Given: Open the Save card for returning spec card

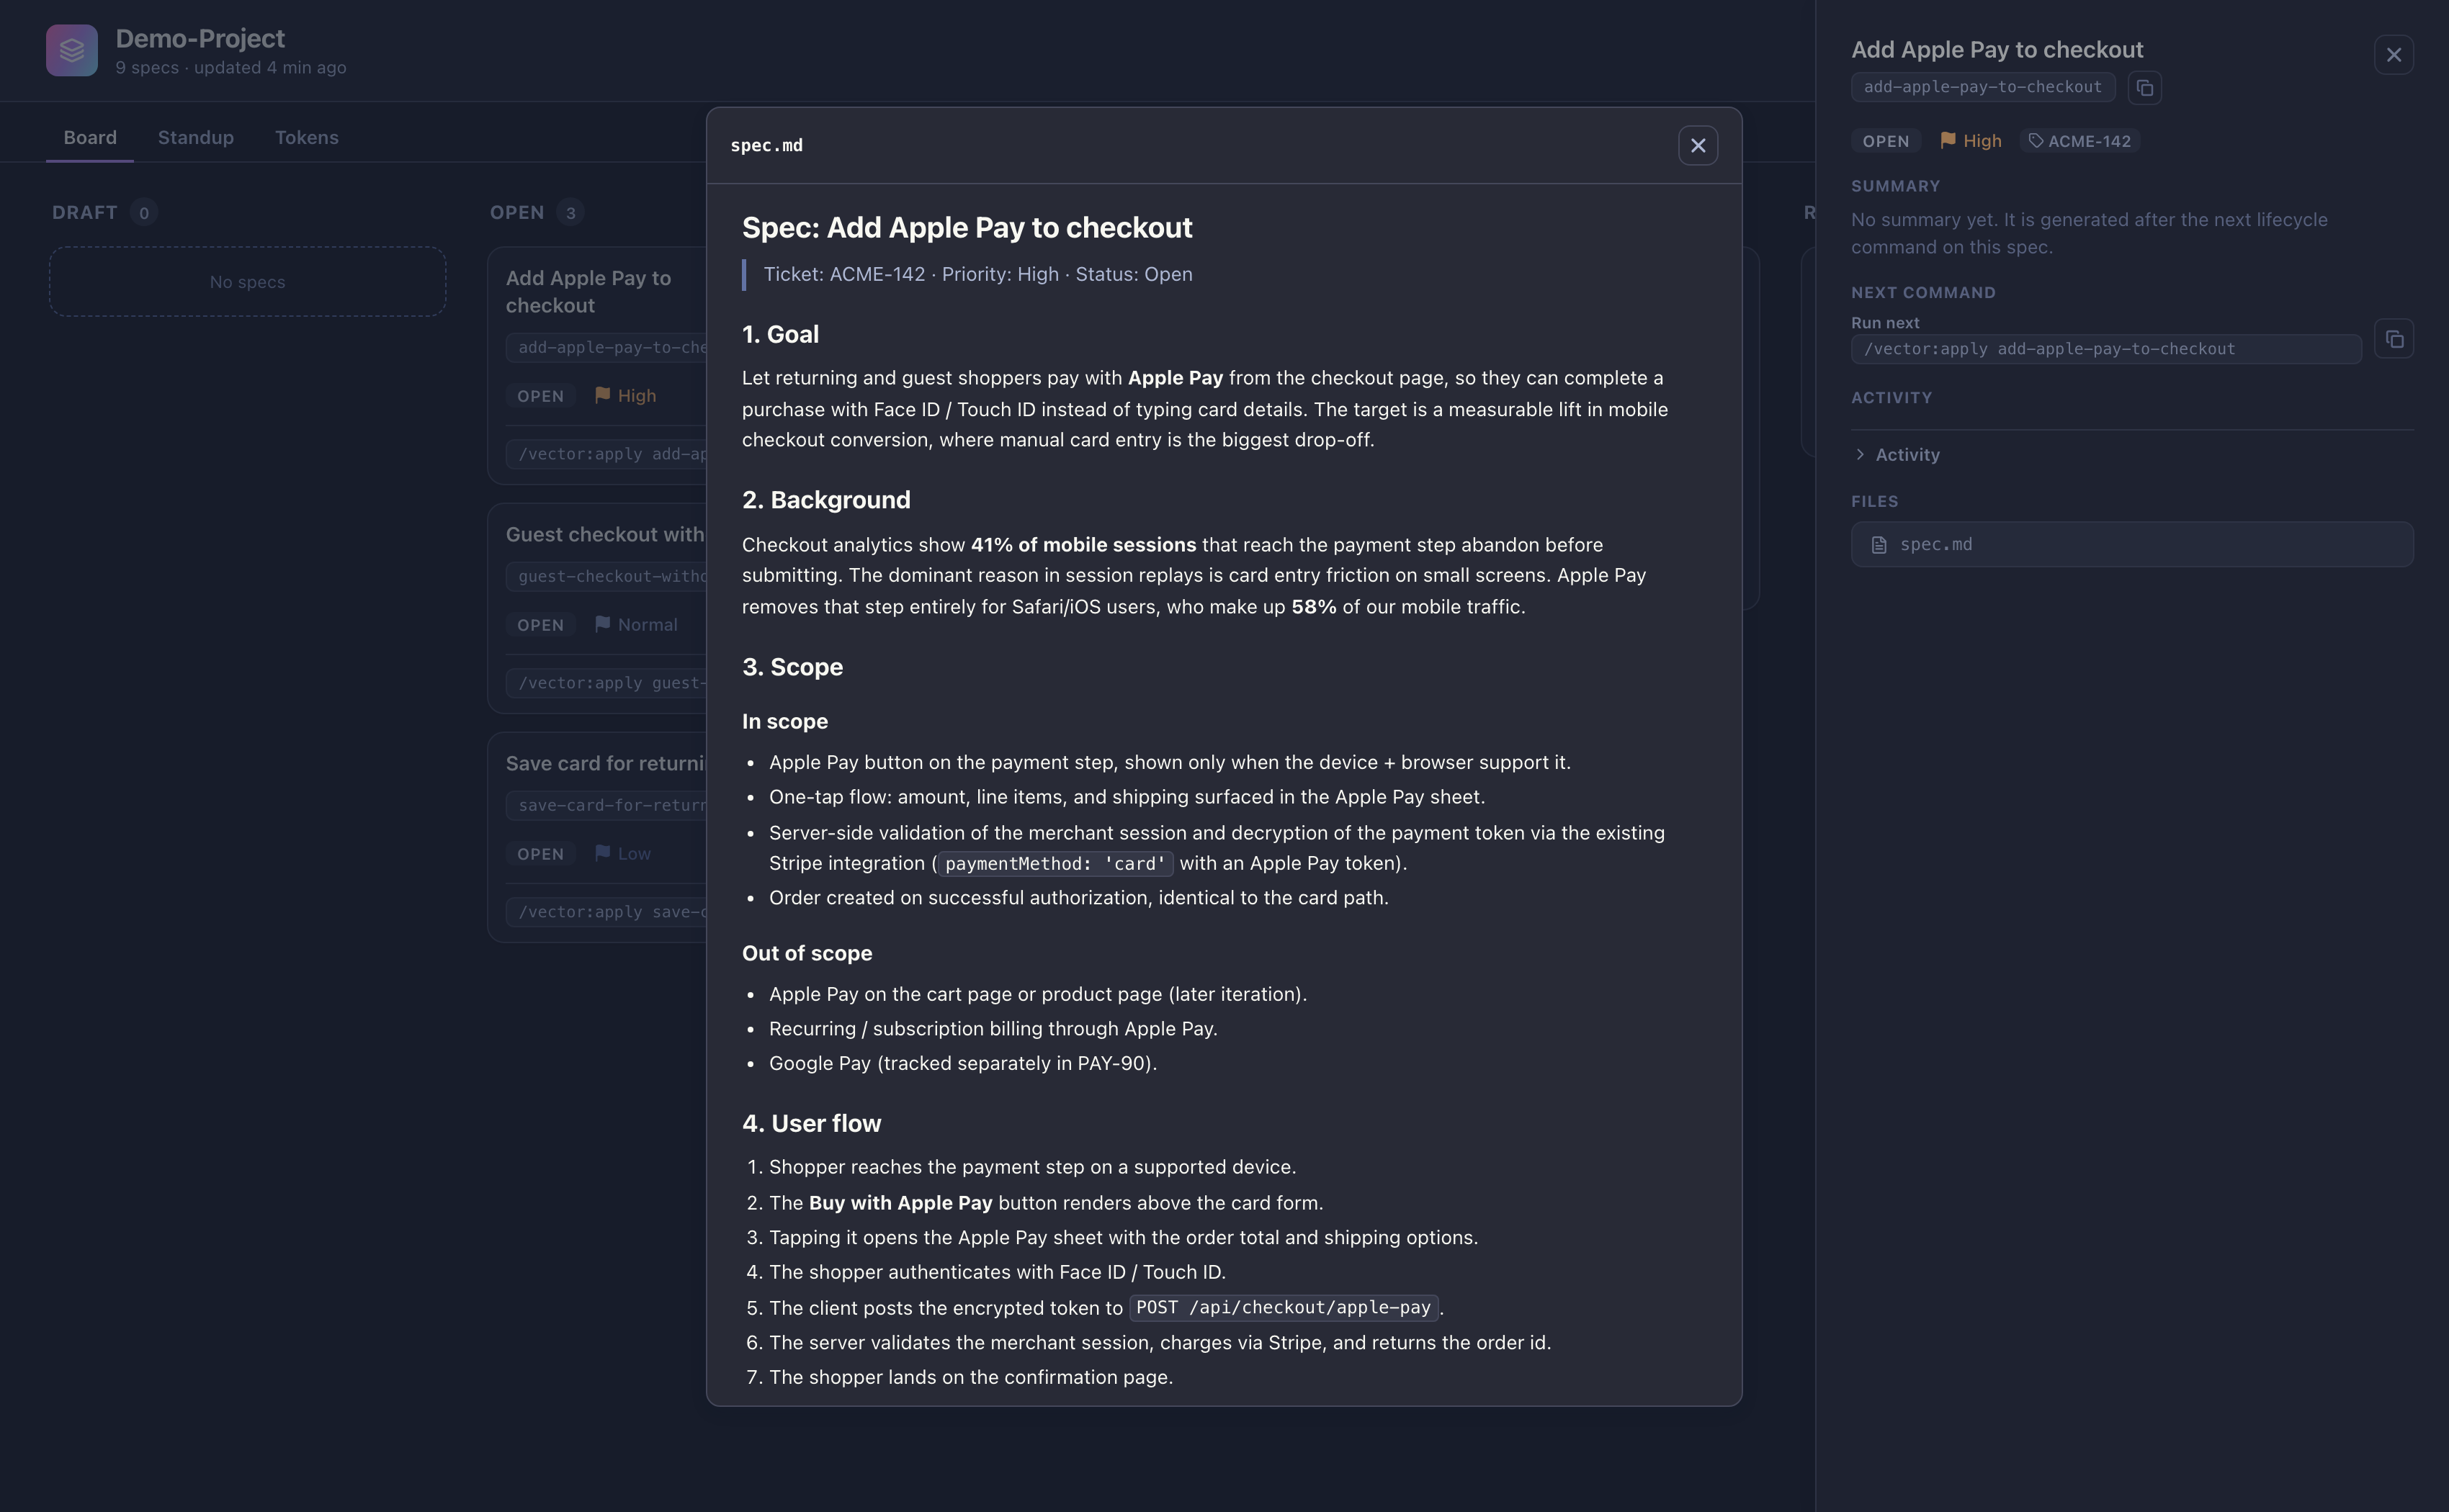Looking at the screenshot, I should tap(597, 837).
